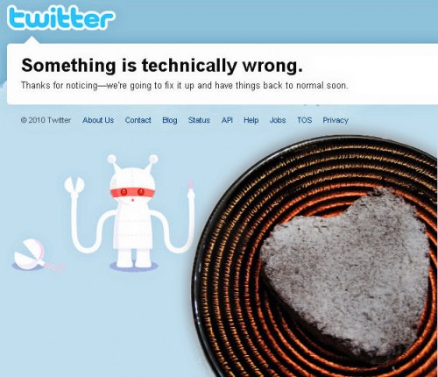The height and width of the screenshot is (377, 438).
Task: Click the white robot illustration
Action: (x=132, y=213)
